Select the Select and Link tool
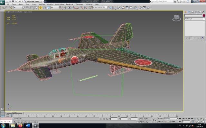This screenshot has height=128, width=206. (x=3, y=8)
